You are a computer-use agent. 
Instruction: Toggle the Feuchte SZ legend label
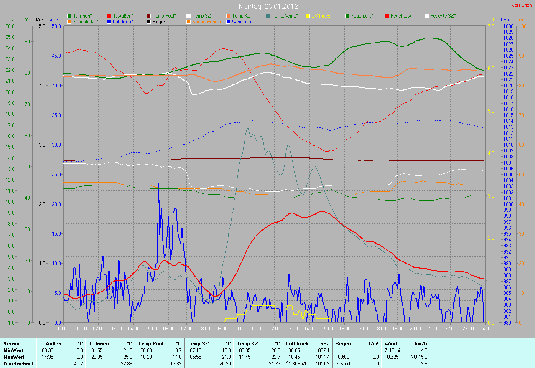(x=443, y=16)
